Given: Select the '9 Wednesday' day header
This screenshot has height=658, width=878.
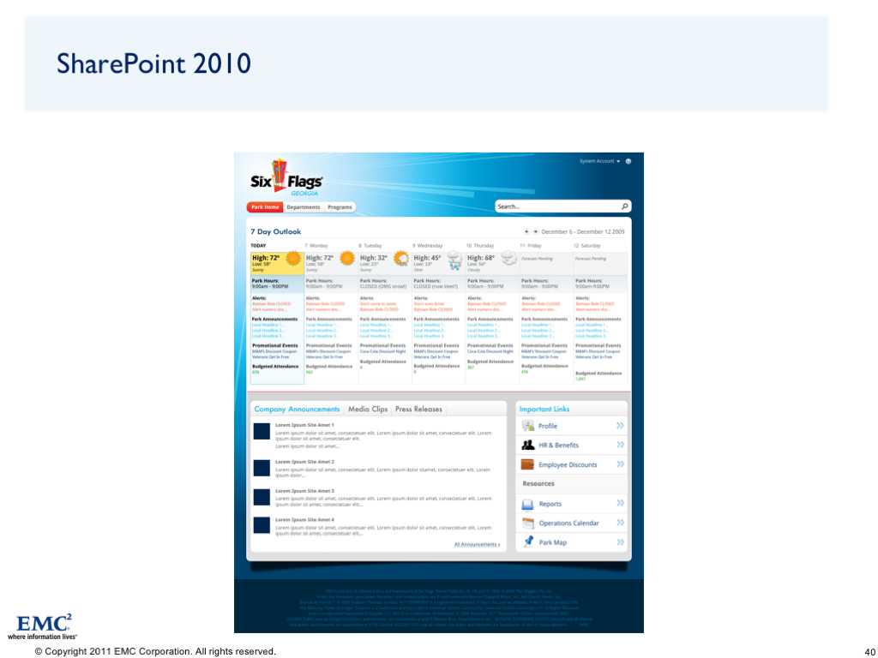Looking at the screenshot, I should point(427,246).
